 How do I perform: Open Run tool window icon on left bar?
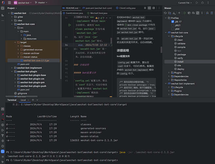pyautogui.click(x=3, y=130)
